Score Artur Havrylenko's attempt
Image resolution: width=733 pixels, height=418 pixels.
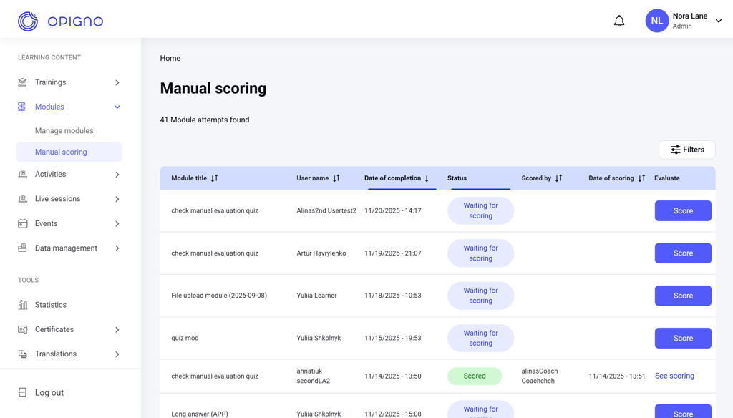pyautogui.click(x=683, y=253)
